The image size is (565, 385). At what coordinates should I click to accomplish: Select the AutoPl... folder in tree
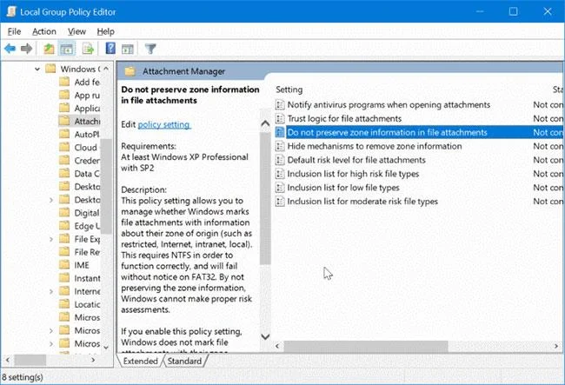point(79,135)
